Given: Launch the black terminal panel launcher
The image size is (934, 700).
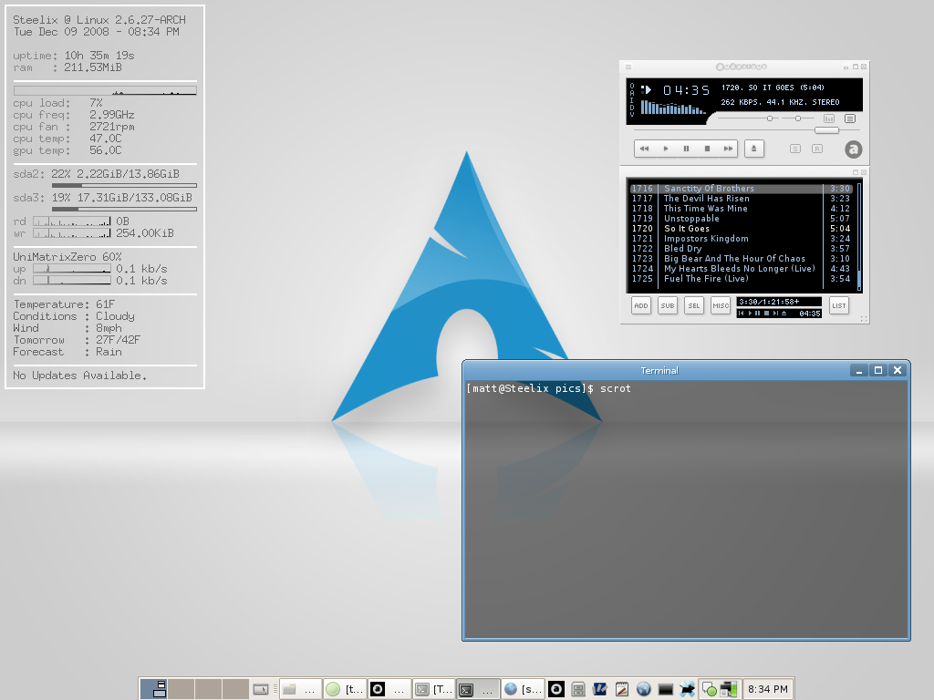Looking at the screenshot, I should click(x=665, y=689).
